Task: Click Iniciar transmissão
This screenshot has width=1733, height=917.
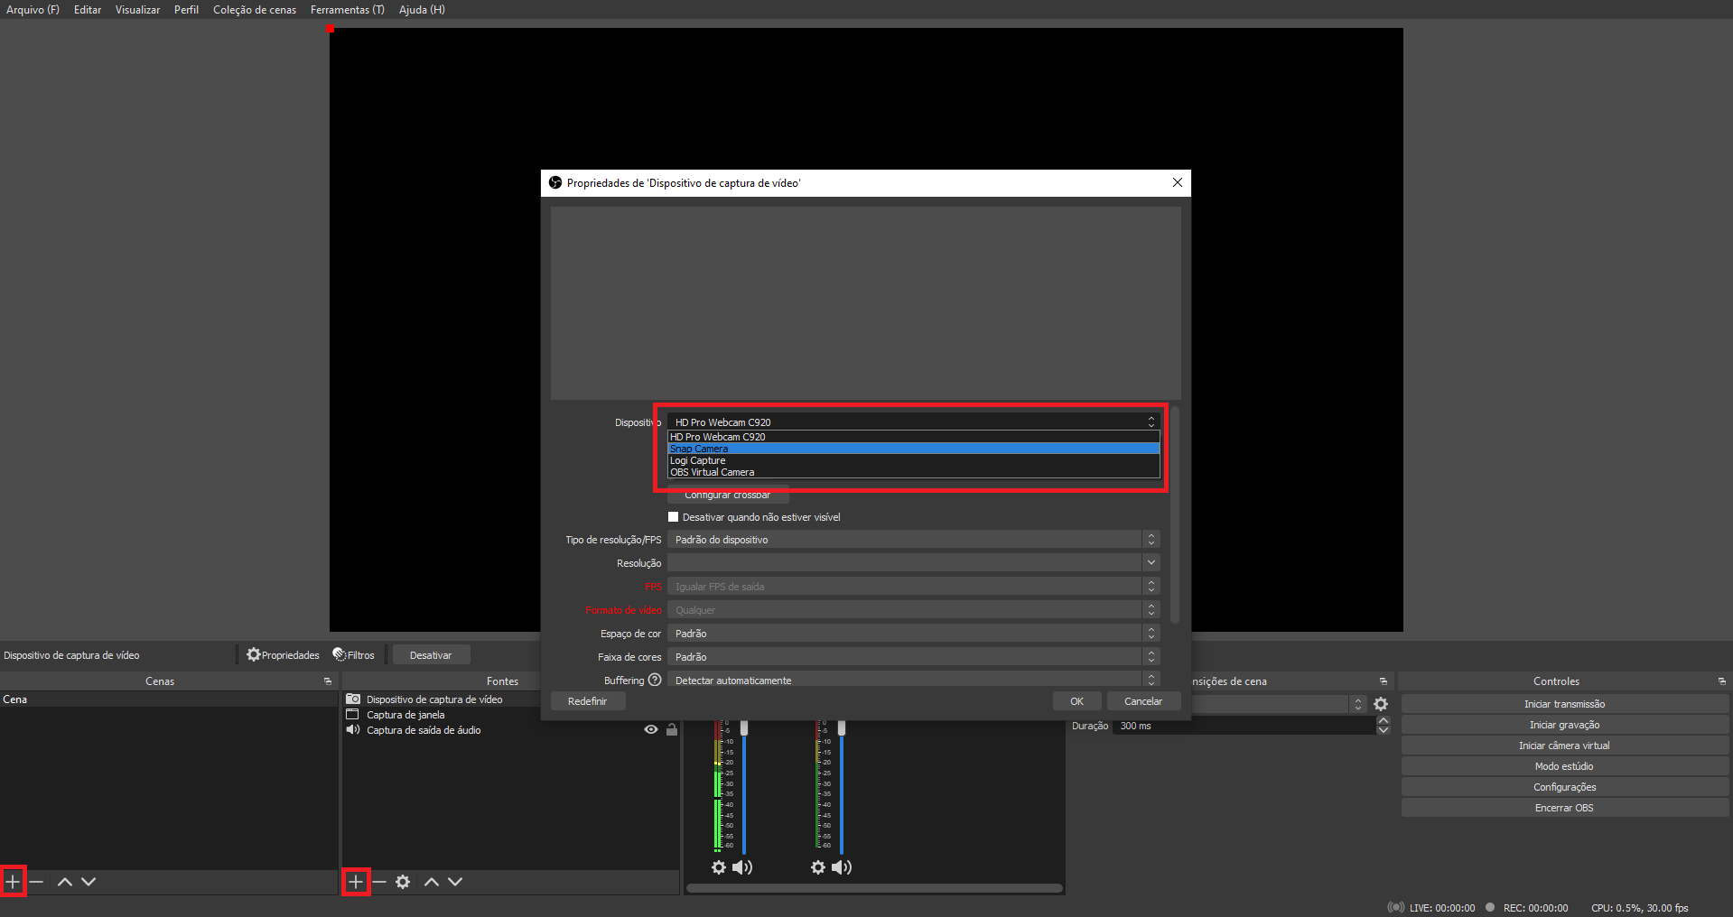Action: pyautogui.click(x=1564, y=704)
